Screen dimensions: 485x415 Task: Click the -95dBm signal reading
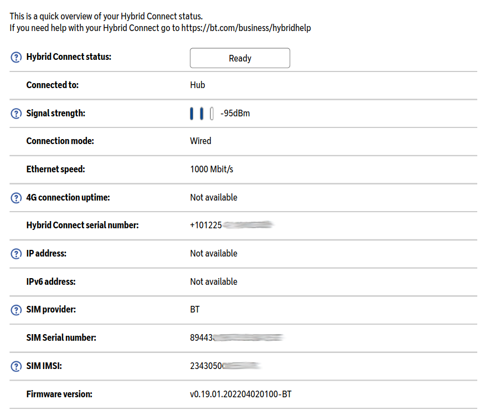pos(235,114)
